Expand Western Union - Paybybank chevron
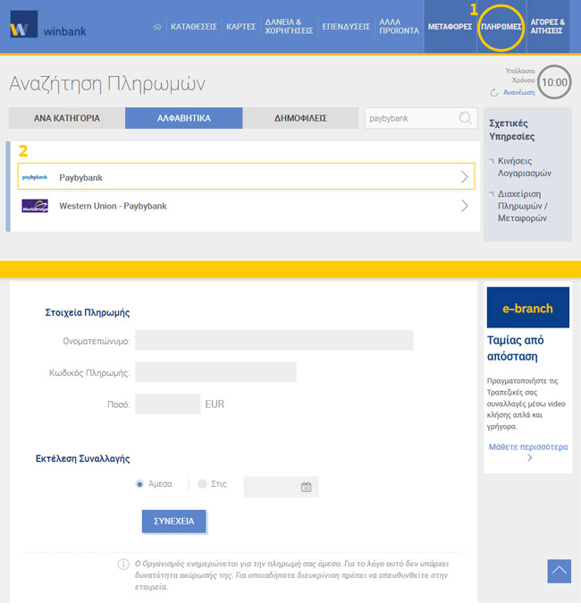This screenshot has width=581, height=612. click(464, 206)
